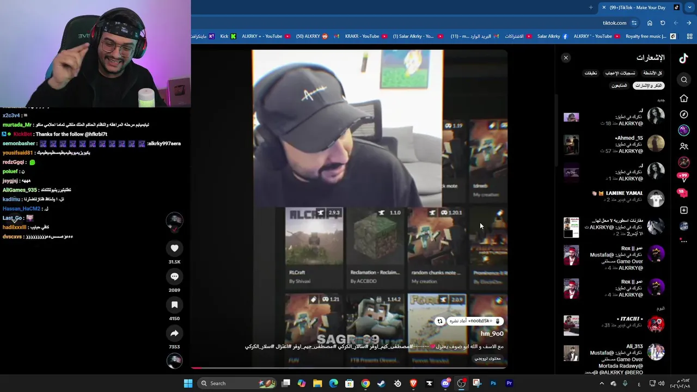This screenshot has height=392, width=697.
Task: Open the Friends icon in the sidebar
Action: (x=684, y=146)
